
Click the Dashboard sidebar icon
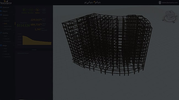pyautogui.click(x=1, y=7)
